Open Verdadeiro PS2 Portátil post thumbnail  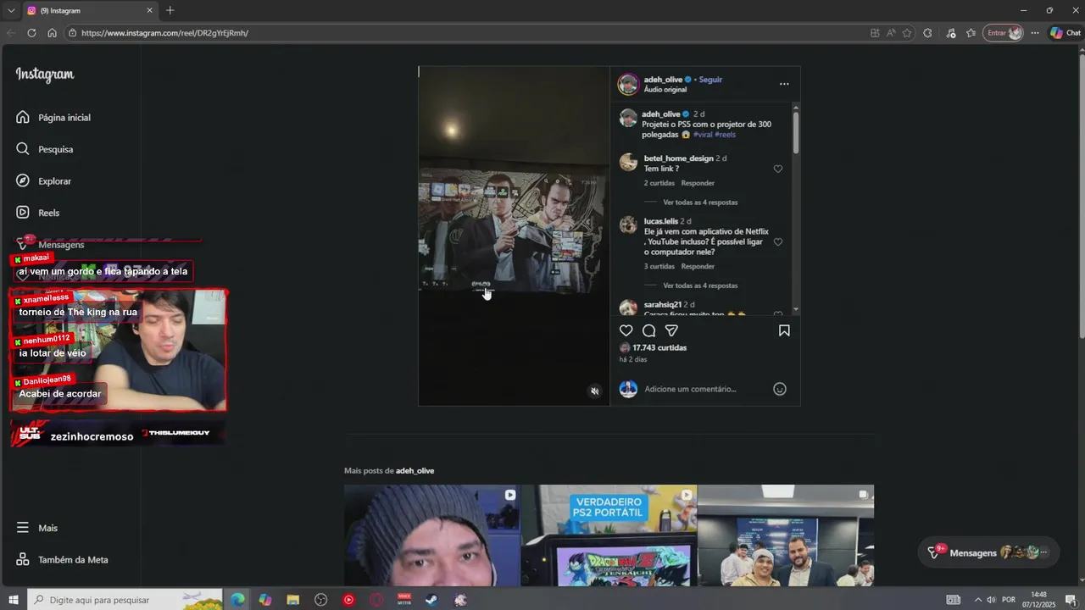[609, 535]
